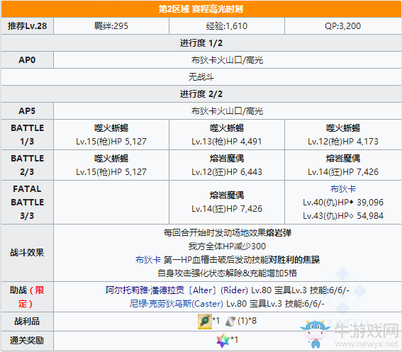Click the 进行度 2/2 section header

coord(201,94)
